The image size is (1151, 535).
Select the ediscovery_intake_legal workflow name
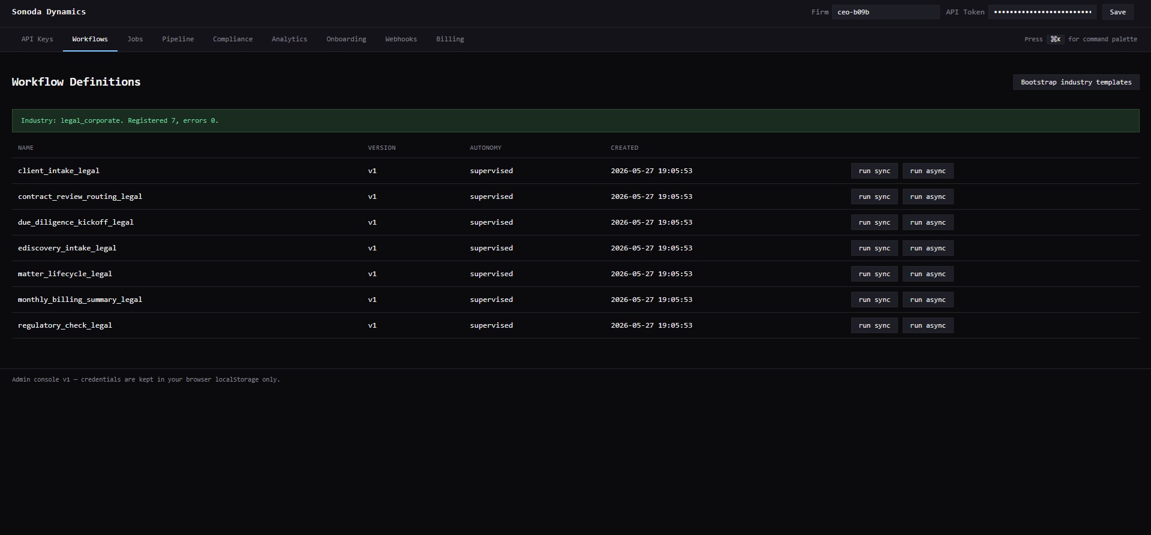(x=67, y=248)
